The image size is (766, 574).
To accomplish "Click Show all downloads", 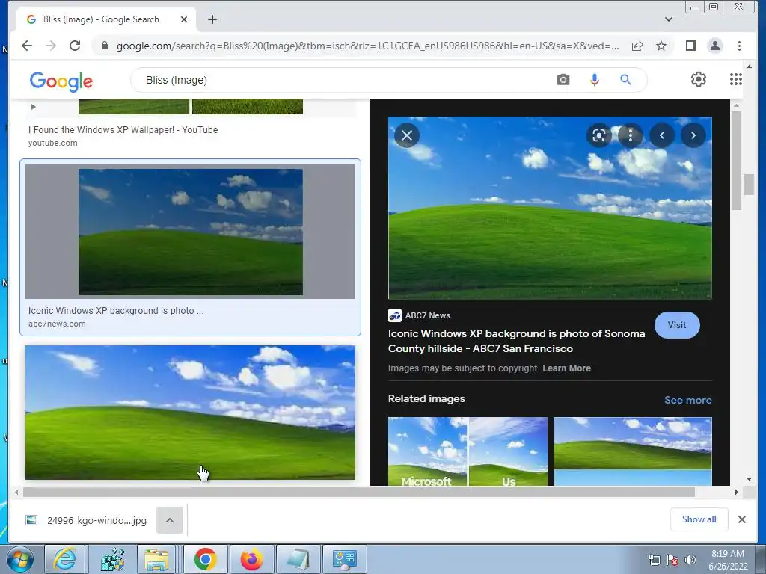I will [699, 519].
